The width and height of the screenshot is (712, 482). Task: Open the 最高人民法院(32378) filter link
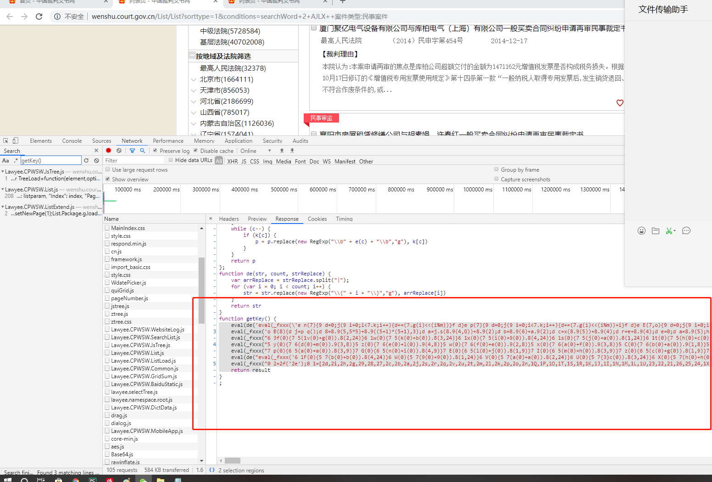pyautogui.click(x=233, y=68)
